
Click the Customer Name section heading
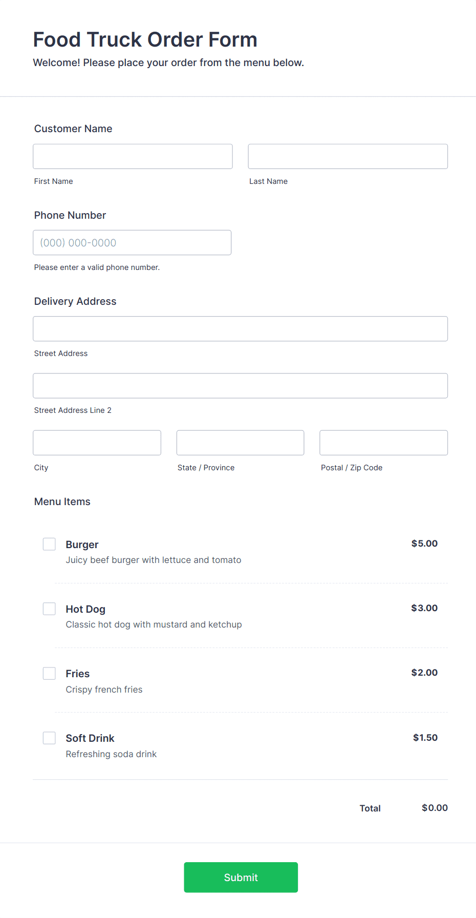tap(73, 129)
